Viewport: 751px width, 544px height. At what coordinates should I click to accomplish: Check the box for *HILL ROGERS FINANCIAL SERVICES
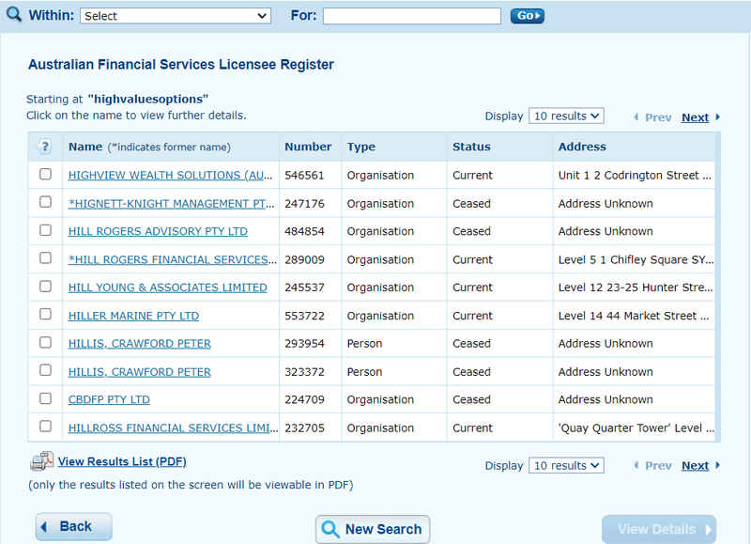click(x=45, y=258)
